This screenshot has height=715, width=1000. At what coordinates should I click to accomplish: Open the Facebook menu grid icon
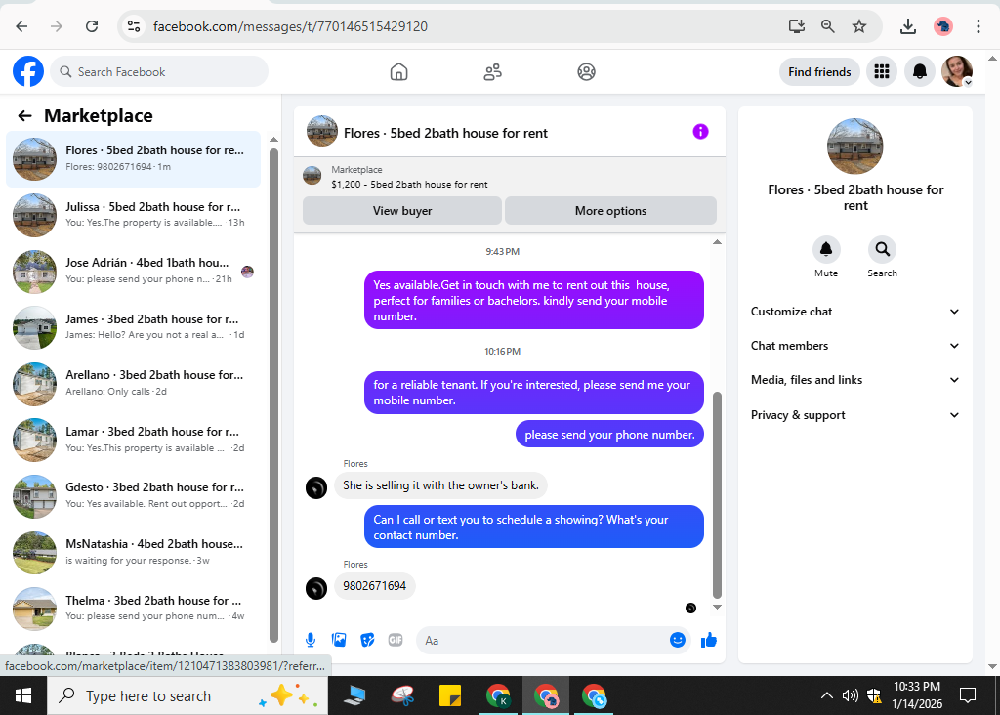point(882,71)
